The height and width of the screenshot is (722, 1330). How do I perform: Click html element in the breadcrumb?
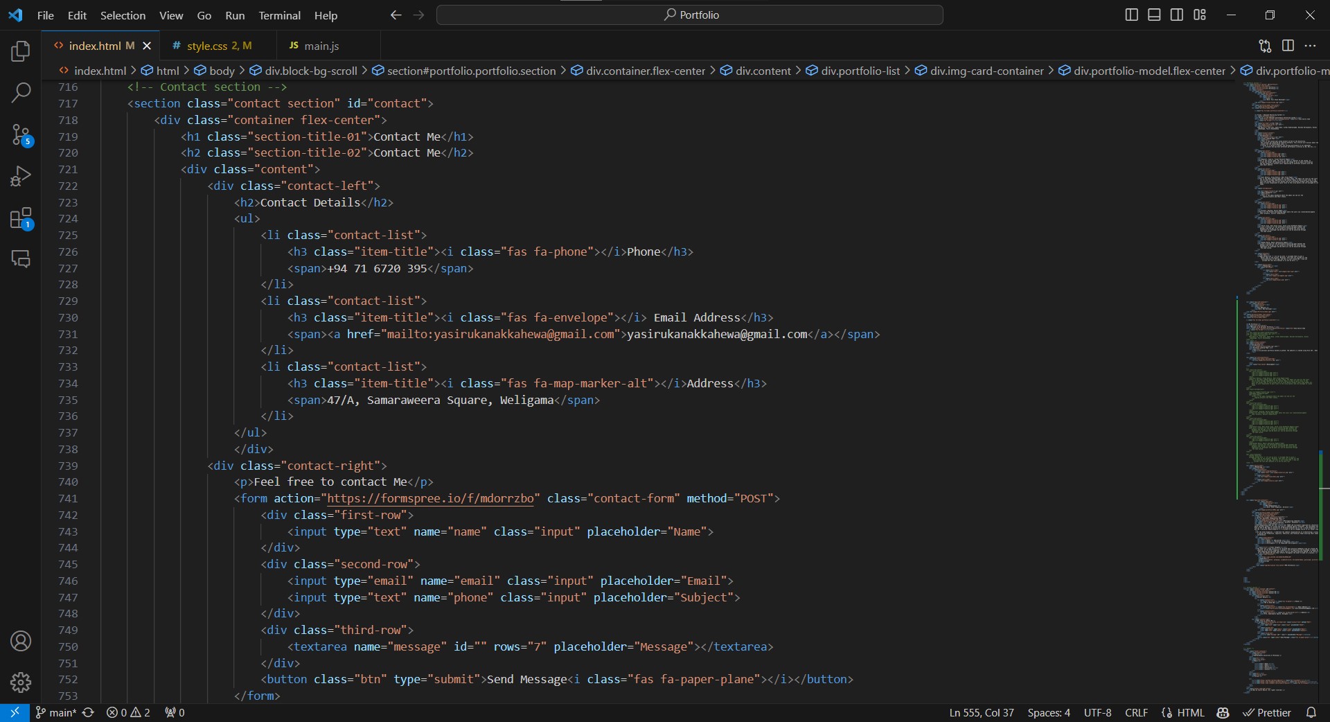(160, 71)
